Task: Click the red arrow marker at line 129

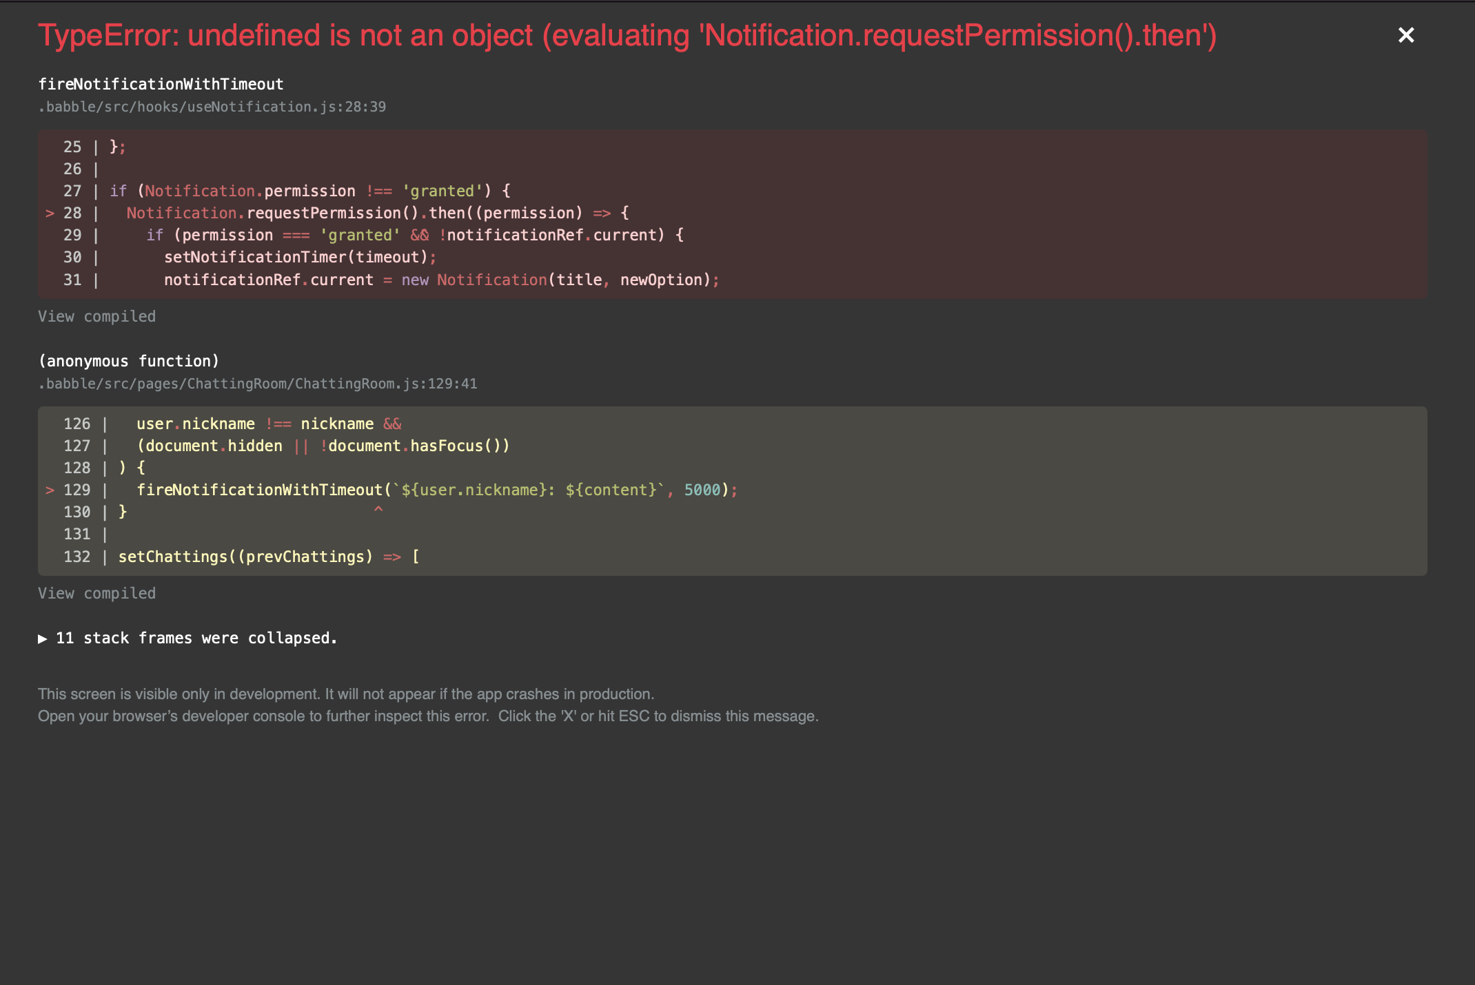Action: point(50,490)
